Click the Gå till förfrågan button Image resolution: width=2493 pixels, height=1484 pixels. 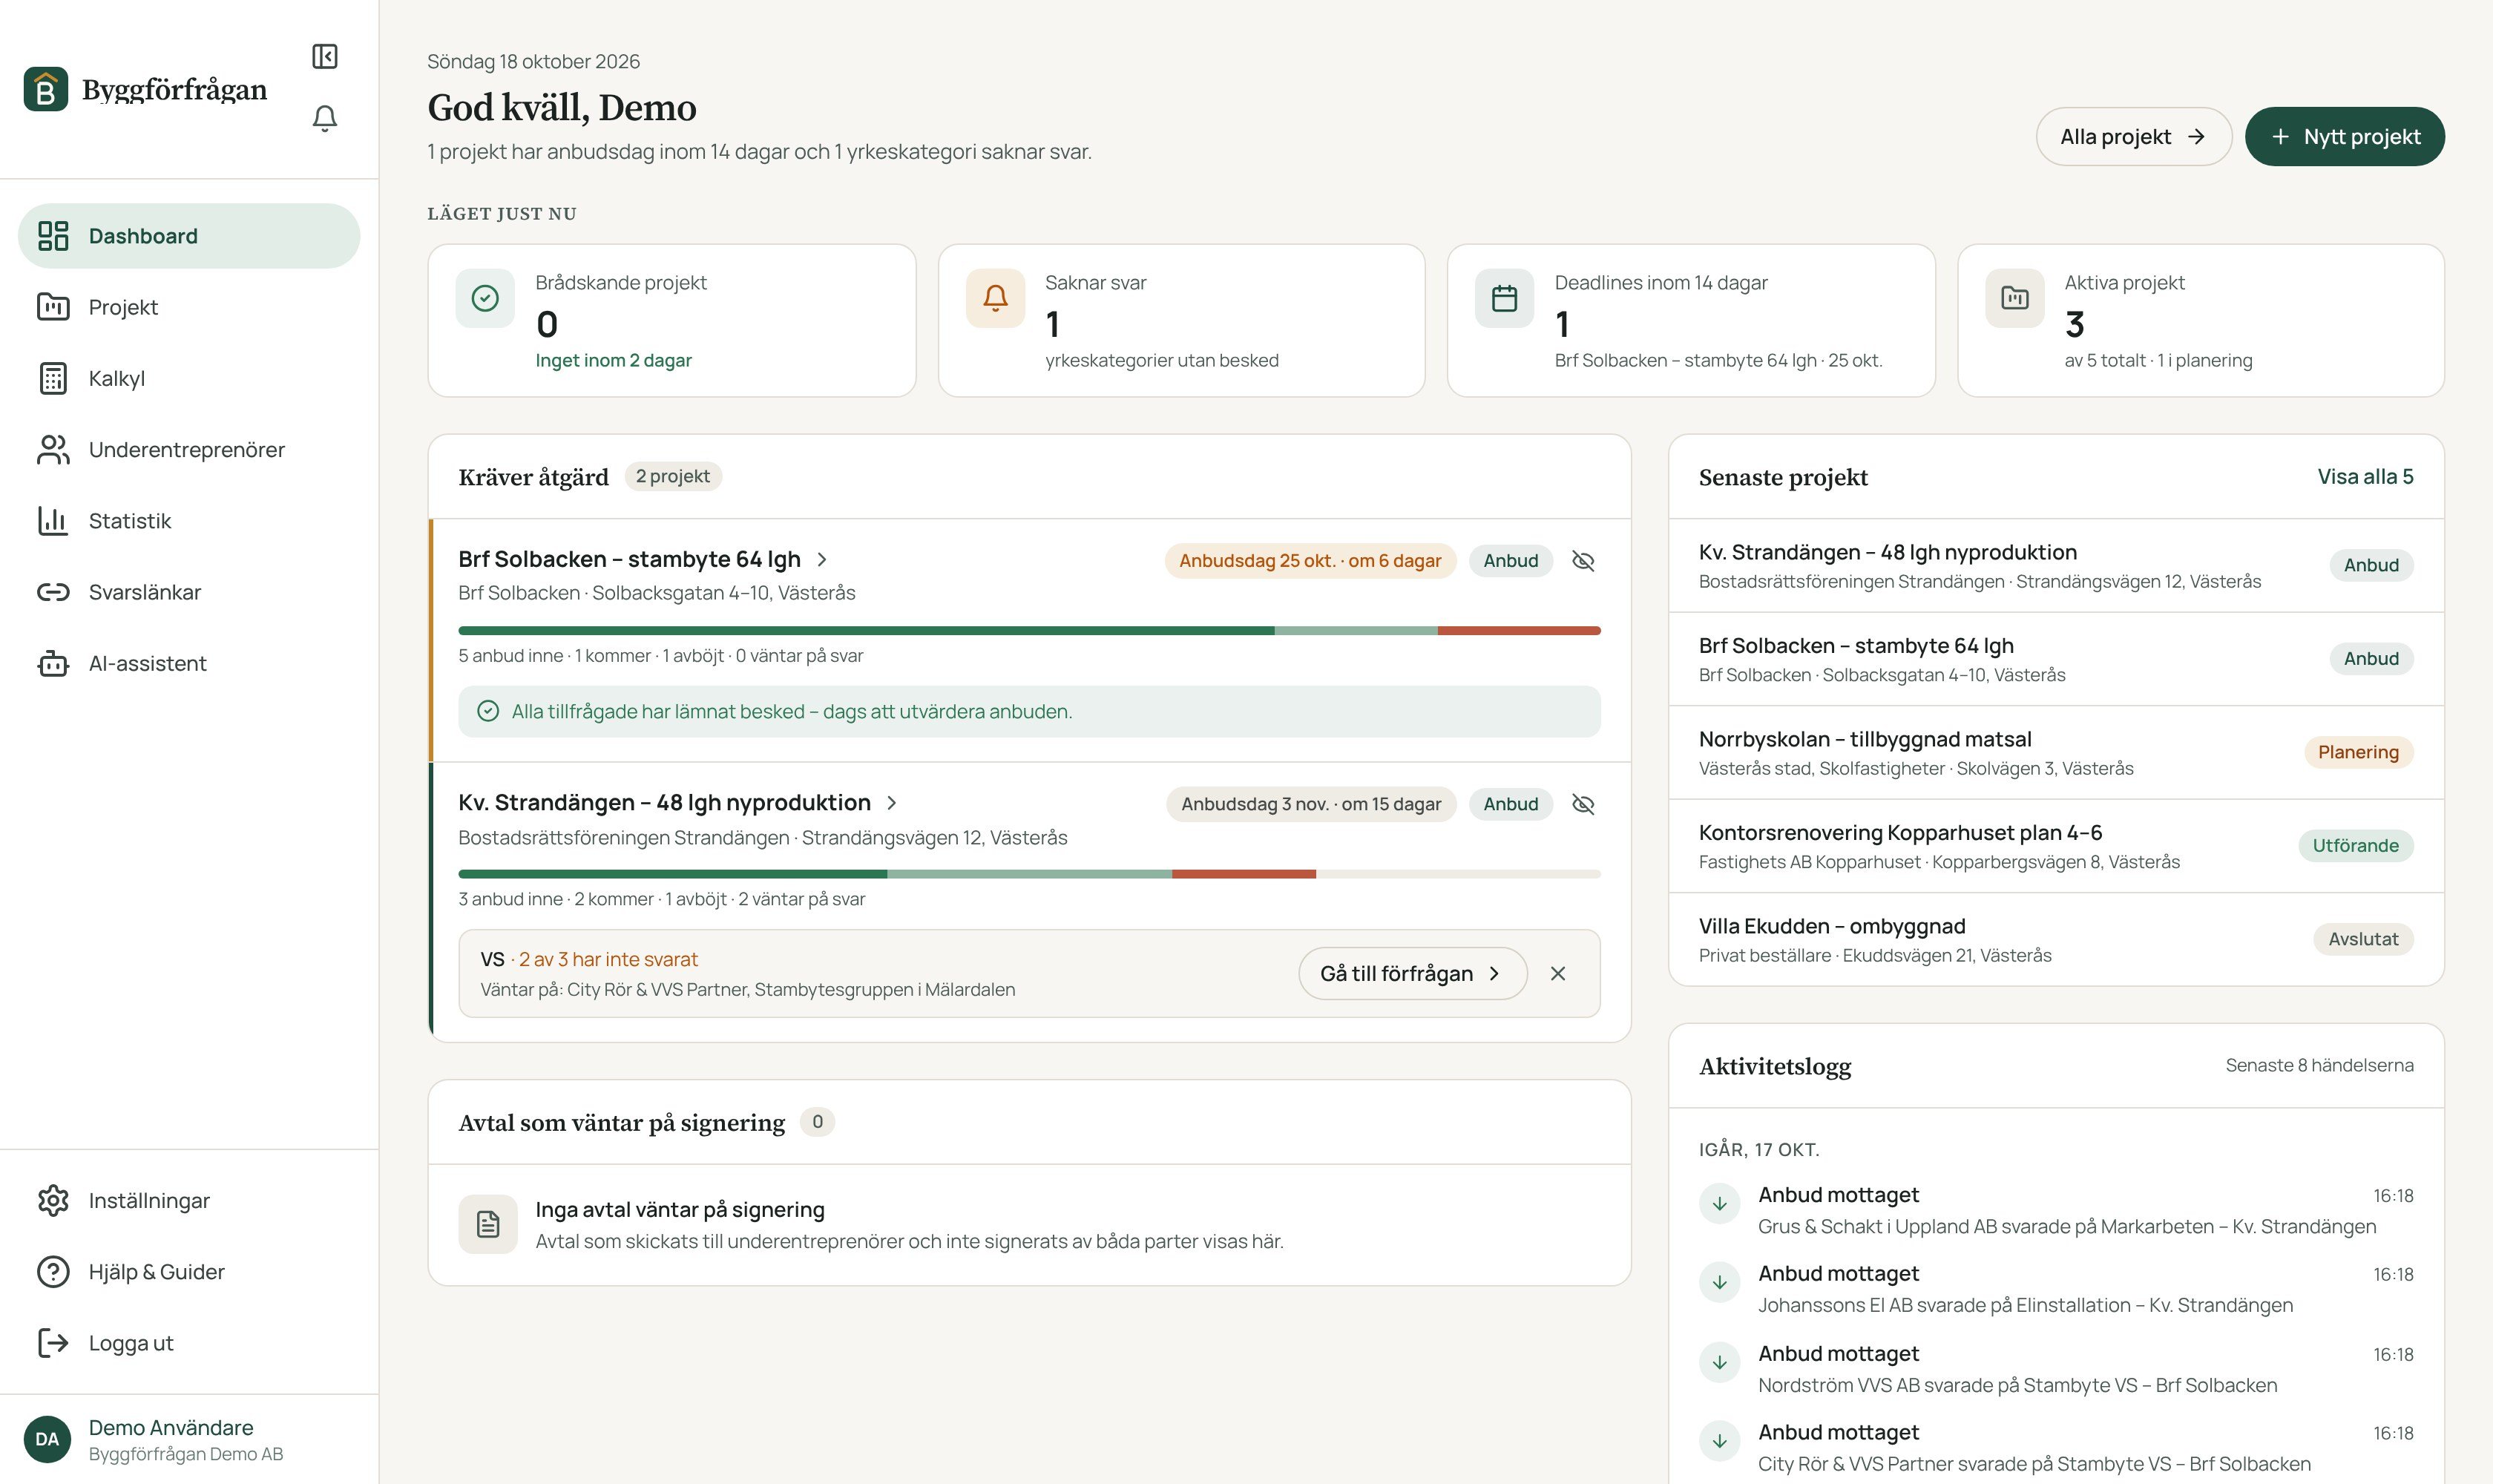1412,973
